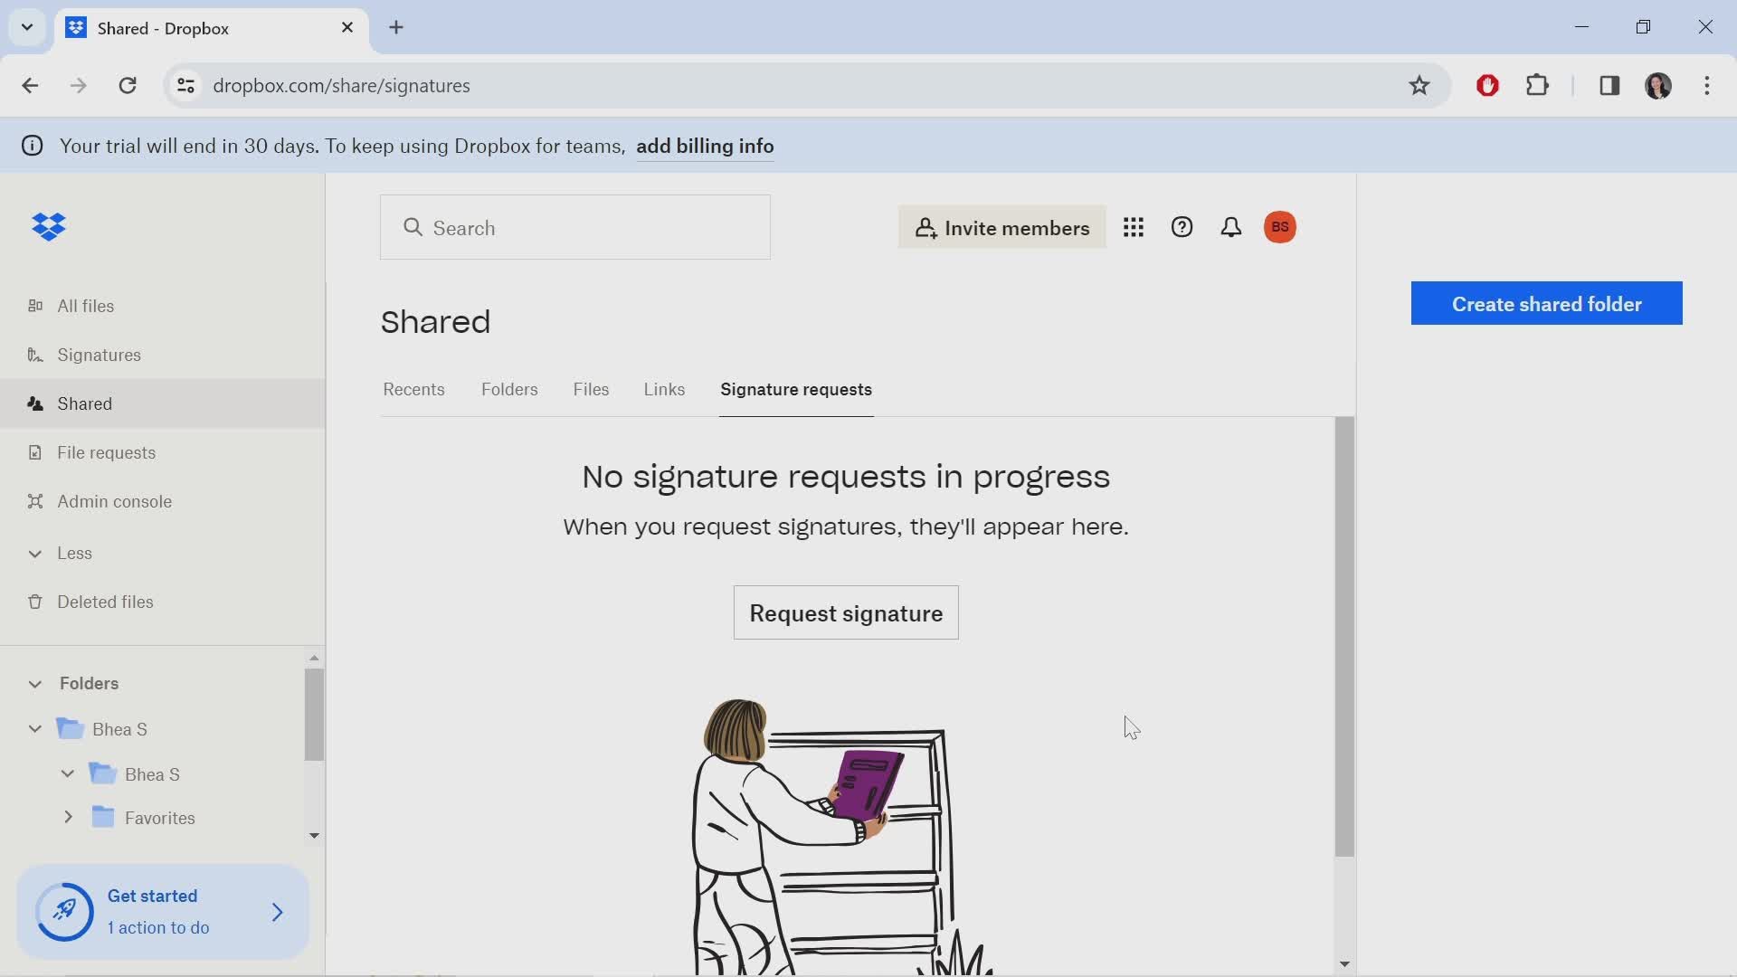Open File requests section
Viewport: 1737px width, 977px height.
click(x=106, y=452)
